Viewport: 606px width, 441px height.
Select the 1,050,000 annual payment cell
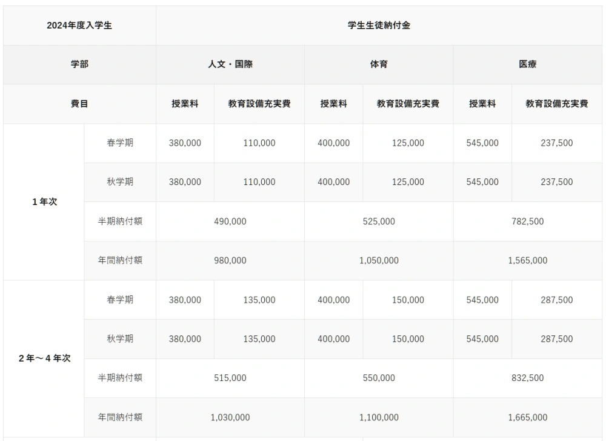pyautogui.click(x=379, y=260)
